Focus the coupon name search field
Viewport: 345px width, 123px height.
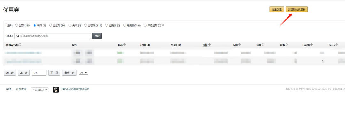53,36
